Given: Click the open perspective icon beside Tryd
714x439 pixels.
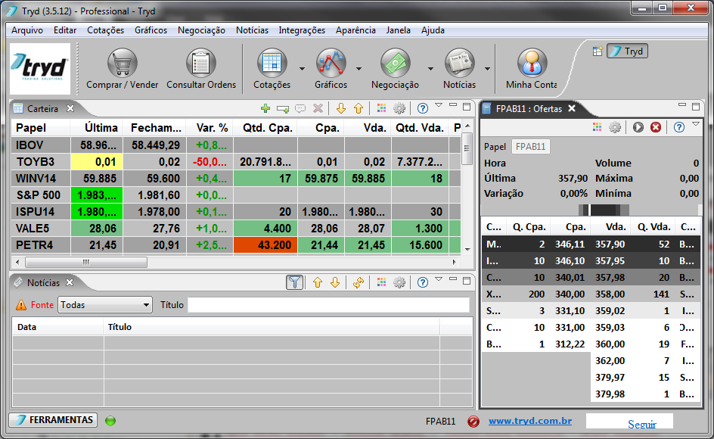Looking at the screenshot, I should pos(598,51).
